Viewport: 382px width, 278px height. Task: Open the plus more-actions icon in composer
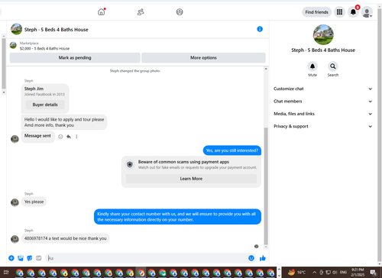pos(11,258)
